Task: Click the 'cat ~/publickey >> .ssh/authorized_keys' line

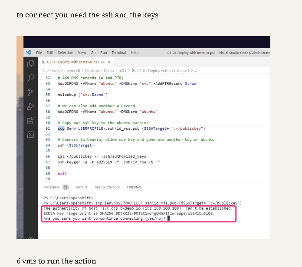Action: tap(102, 156)
